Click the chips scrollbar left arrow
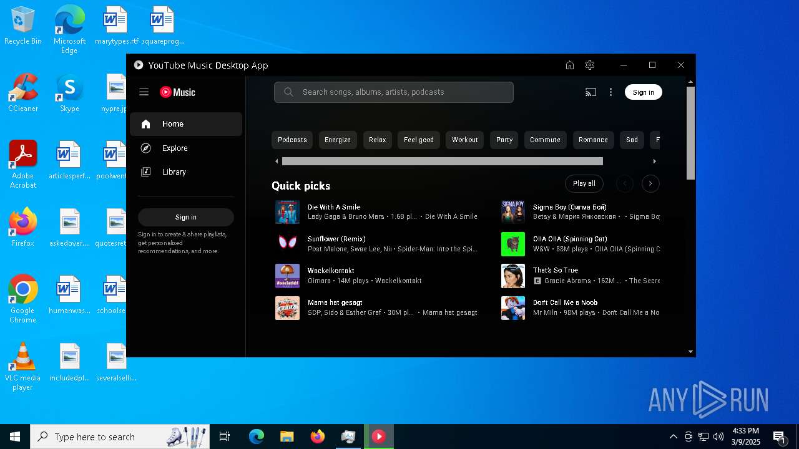The width and height of the screenshot is (799, 449). [x=277, y=162]
